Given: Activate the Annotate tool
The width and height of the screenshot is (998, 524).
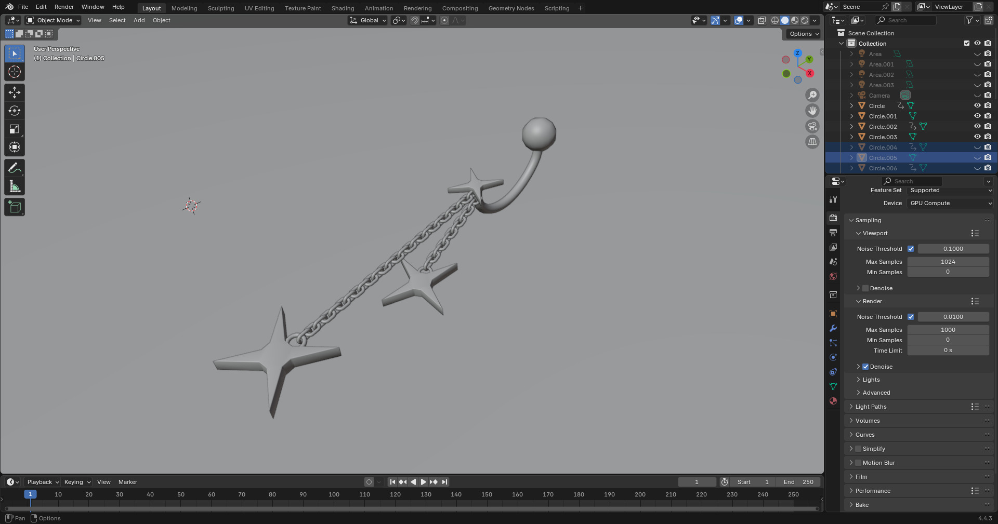Looking at the screenshot, I should point(15,168).
